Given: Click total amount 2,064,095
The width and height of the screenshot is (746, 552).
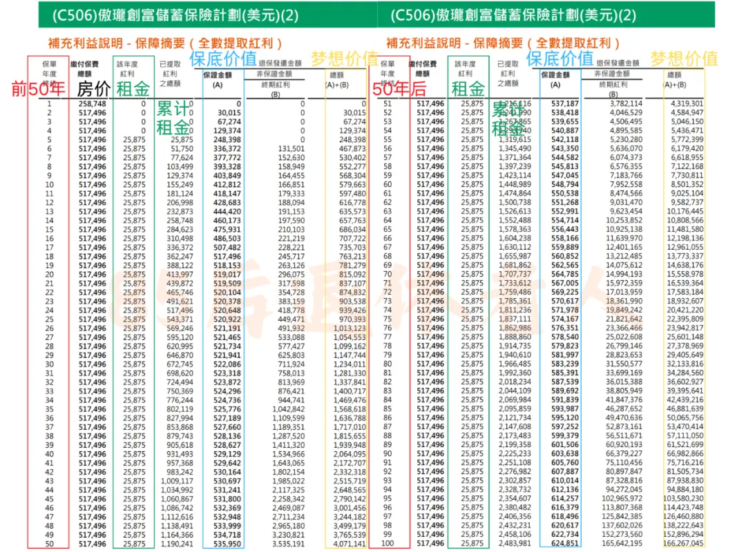Looking at the screenshot, I should click(x=350, y=455).
